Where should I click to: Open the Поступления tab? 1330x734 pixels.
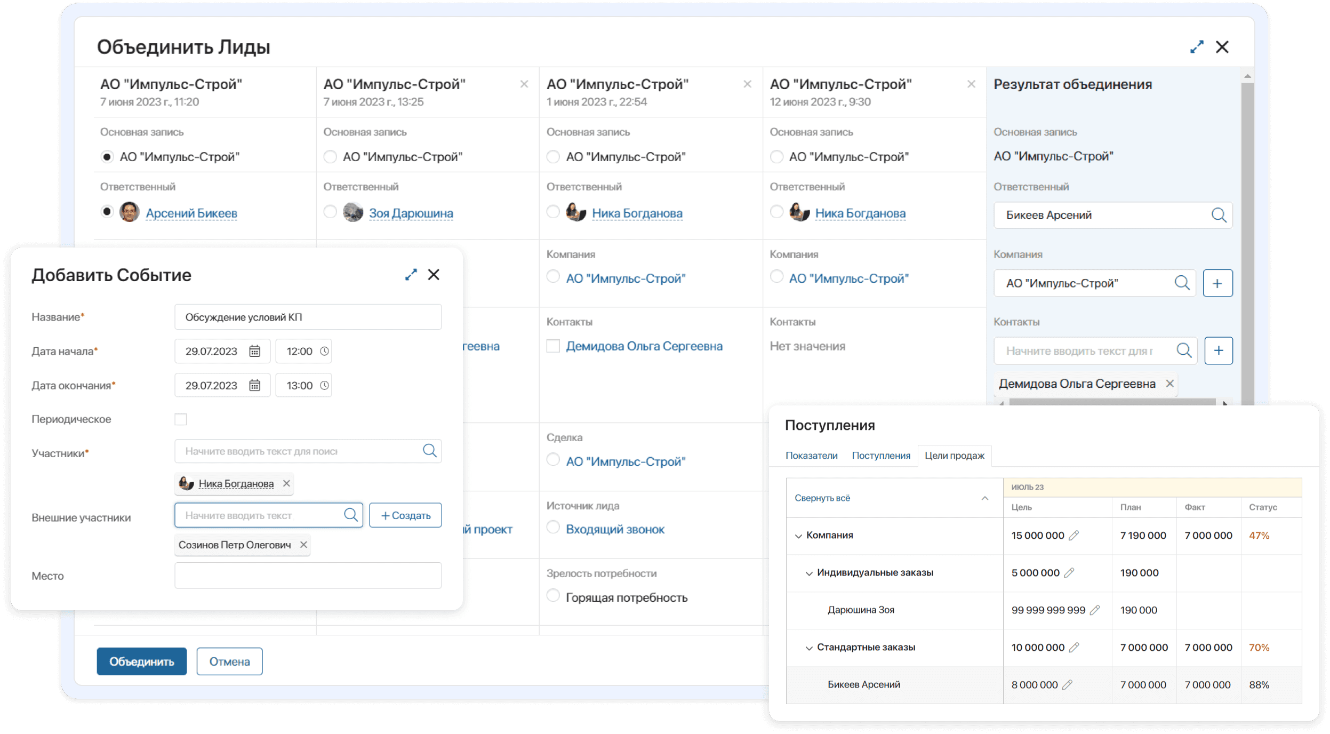[x=880, y=456]
